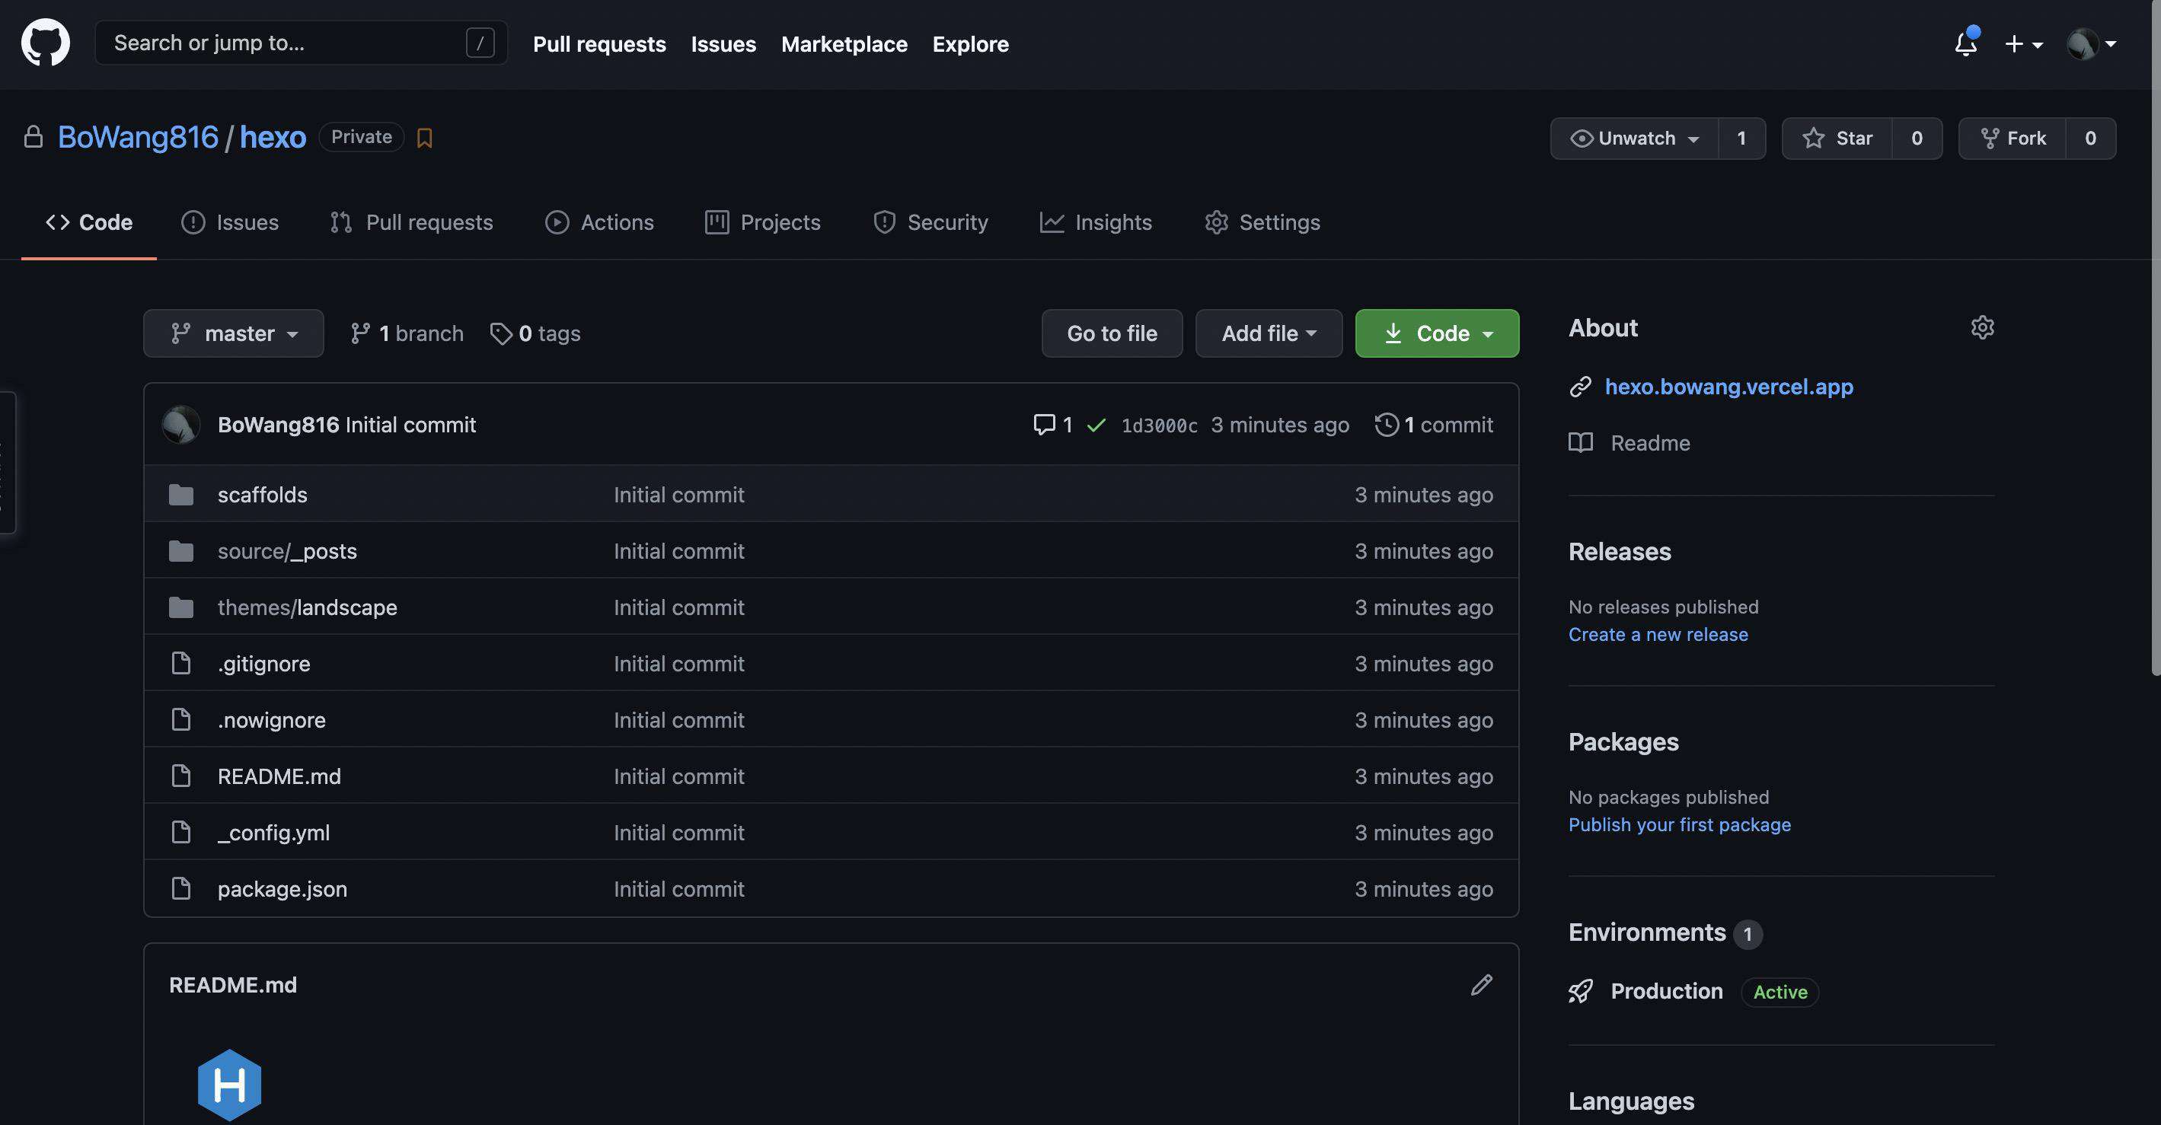2161x1125 pixels.
Task: Open _config.yml file name
Action: coord(273,833)
